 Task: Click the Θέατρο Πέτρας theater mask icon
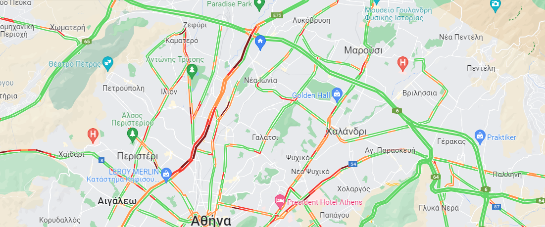[x=108, y=63]
